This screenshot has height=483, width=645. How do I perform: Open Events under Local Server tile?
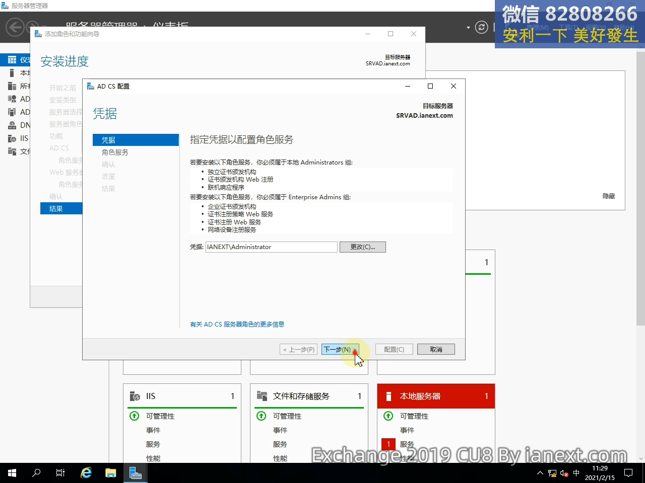click(407, 430)
